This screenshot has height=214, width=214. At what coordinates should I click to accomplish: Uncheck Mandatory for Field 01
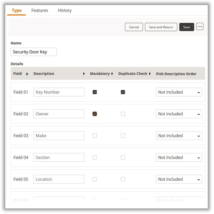coord(95,92)
